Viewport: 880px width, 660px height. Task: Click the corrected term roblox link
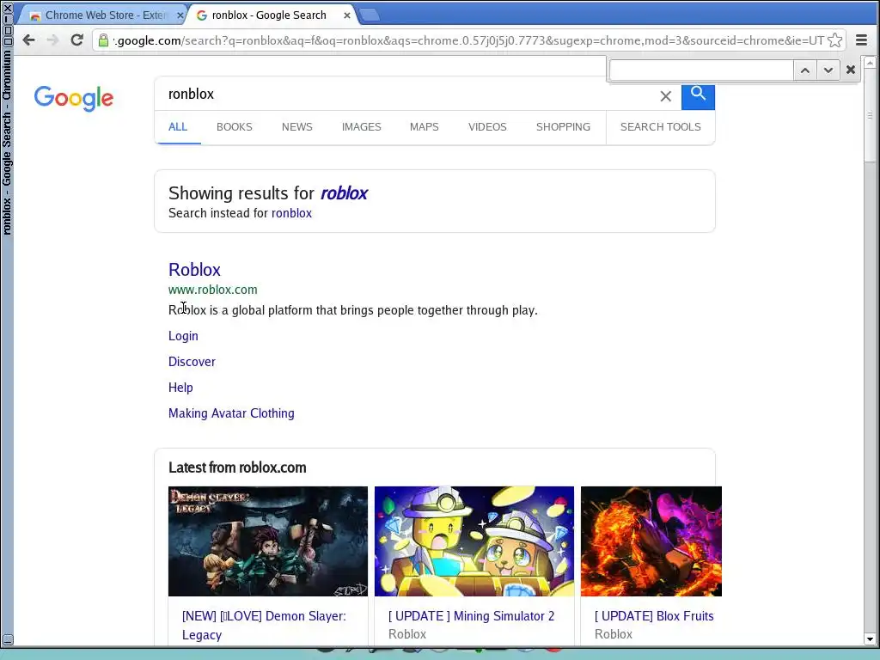pyautogui.click(x=344, y=193)
